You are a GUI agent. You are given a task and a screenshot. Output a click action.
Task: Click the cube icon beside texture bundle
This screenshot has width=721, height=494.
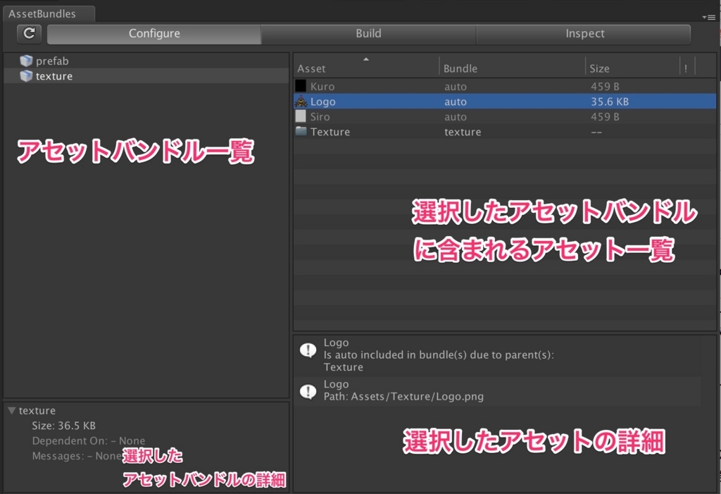[26, 76]
